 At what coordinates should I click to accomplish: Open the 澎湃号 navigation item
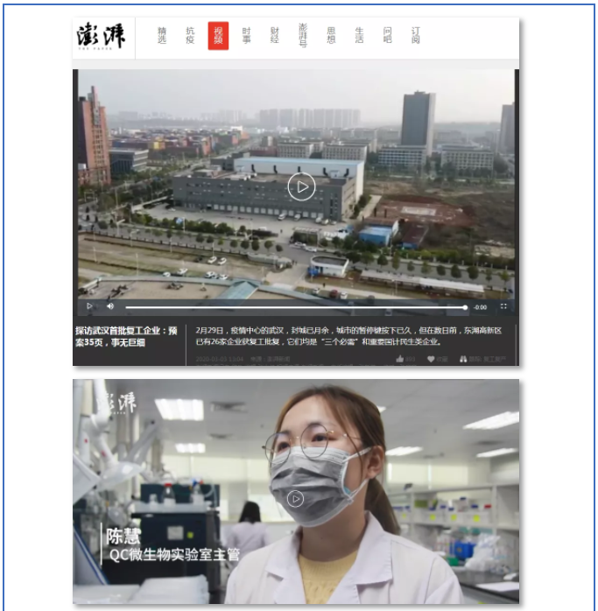click(303, 36)
